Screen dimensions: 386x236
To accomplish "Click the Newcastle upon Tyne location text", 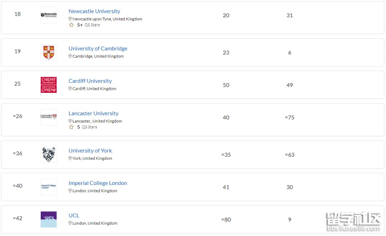I will [107, 19].
